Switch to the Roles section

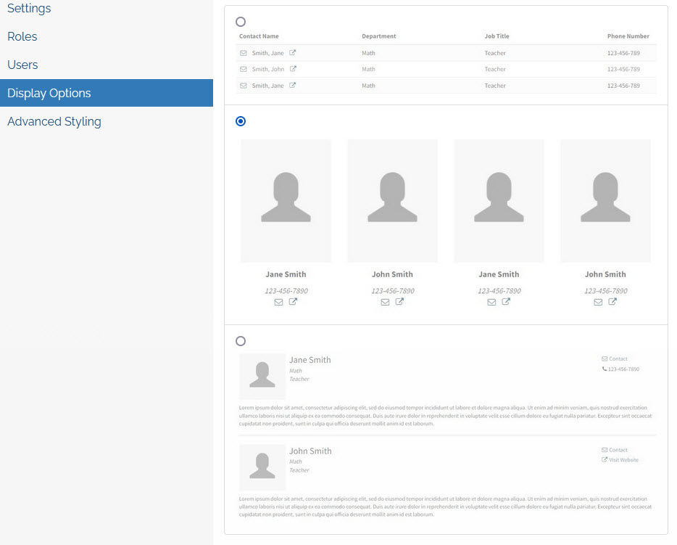[22, 36]
